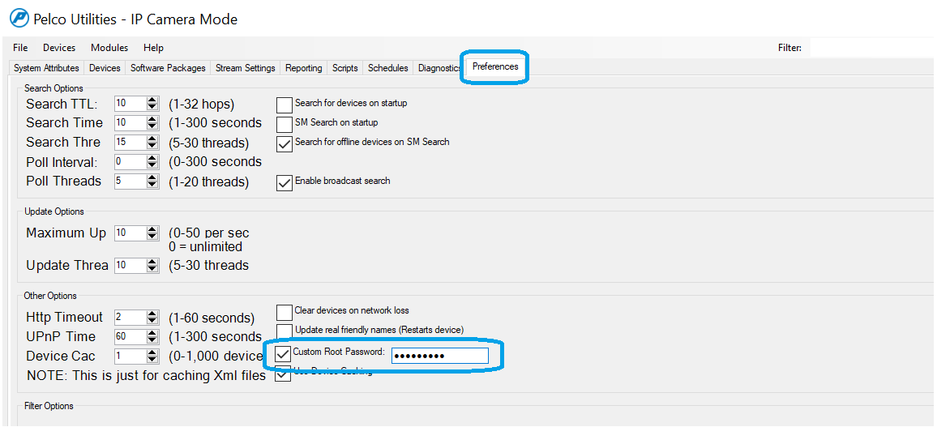Adjust the Poll Interval spinner arrows
Image resolution: width=937 pixels, height=427 pixels.
(x=152, y=162)
